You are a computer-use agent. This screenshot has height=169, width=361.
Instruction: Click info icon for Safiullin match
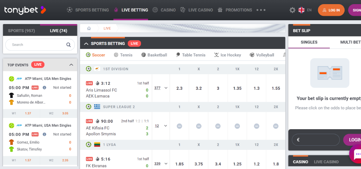44,88
